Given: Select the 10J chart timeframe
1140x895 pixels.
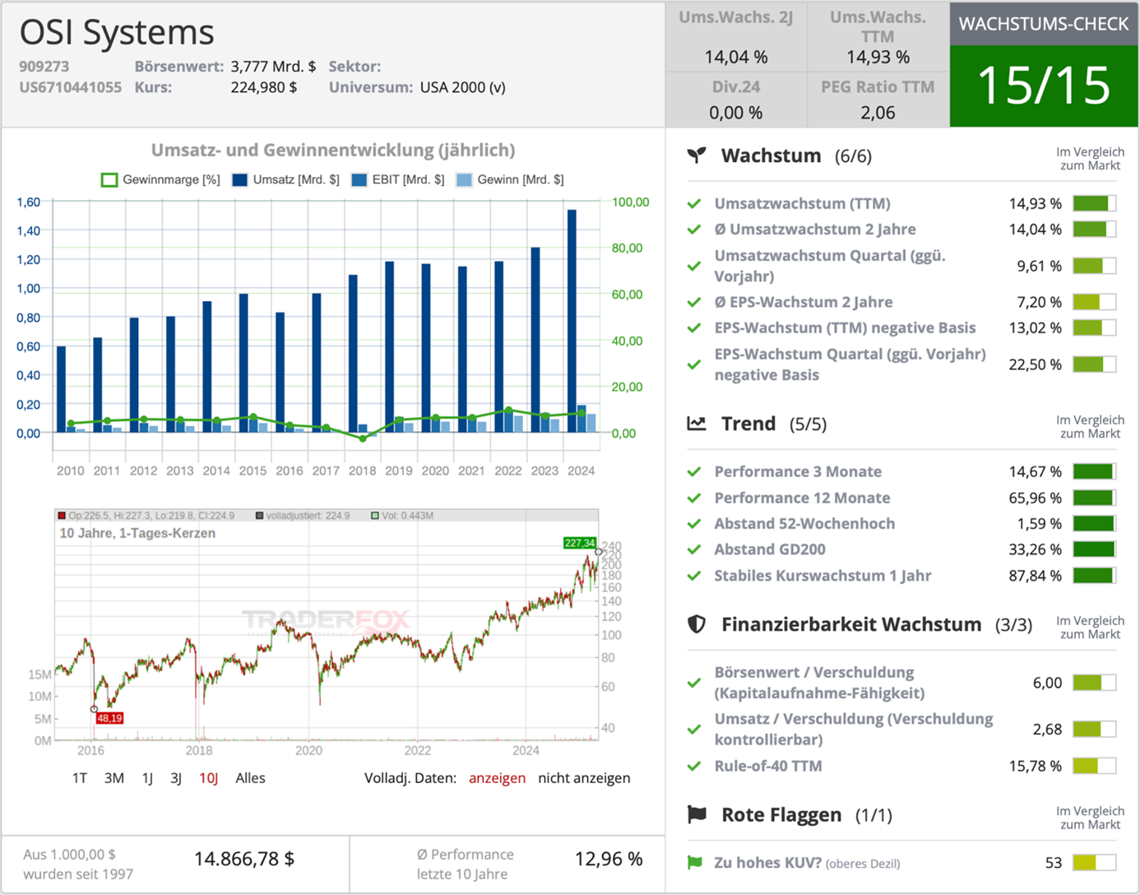Looking at the screenshot, I should pos(209,778).
